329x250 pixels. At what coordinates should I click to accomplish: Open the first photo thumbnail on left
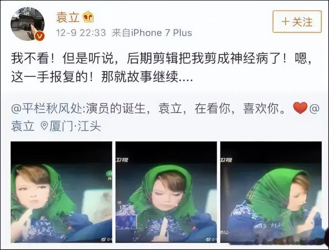coord(61,192)
